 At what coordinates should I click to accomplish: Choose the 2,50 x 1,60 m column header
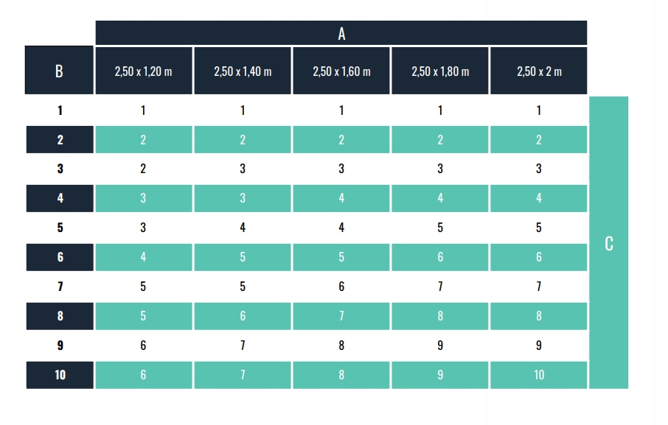(341, 71)
